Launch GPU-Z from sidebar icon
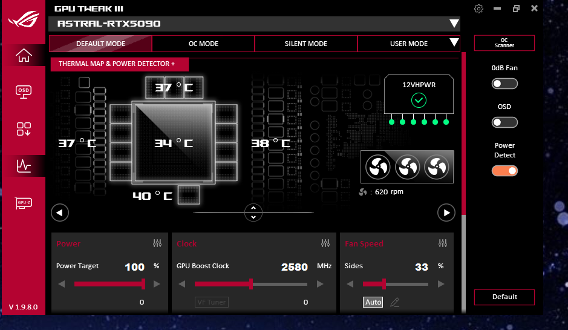The image size is (568, 330). 24,202
